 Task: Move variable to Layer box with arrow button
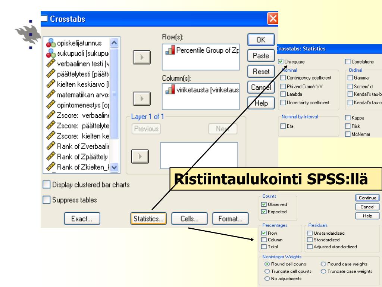click(140, 156)
